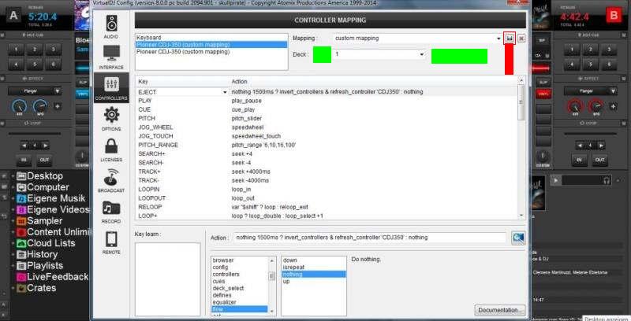This screenshot has width=631, height=321.
Task: Trigger hot cue 2 on deck B
Action: 590,50
